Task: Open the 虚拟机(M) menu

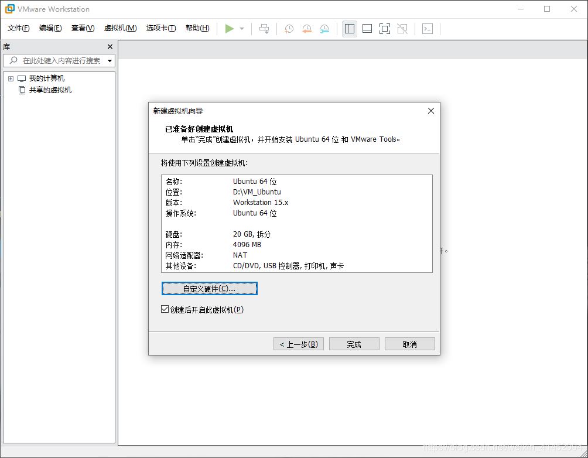Action: pyautogui.click(x=120, y=28)
